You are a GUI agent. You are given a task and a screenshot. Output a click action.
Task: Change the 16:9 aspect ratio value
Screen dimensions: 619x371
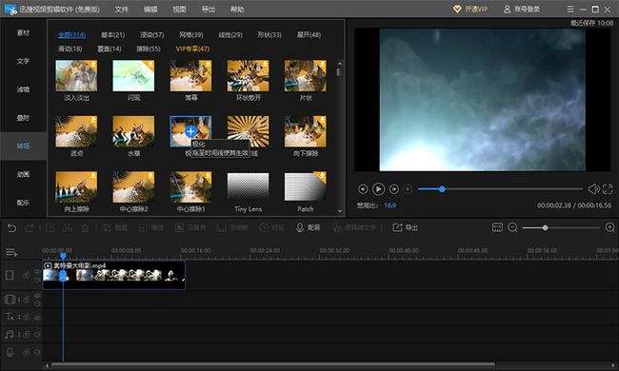pos(389,205)
